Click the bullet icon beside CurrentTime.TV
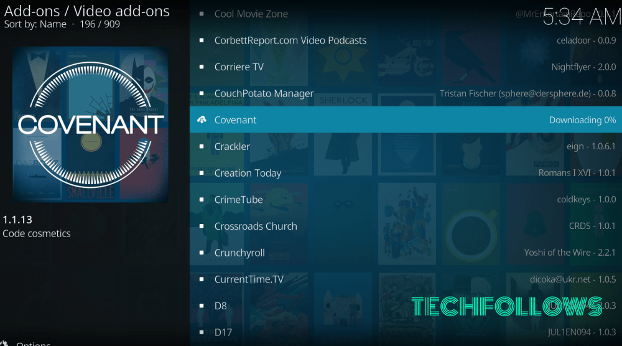This screenshot has width=622, height=346. pos(202,279)
